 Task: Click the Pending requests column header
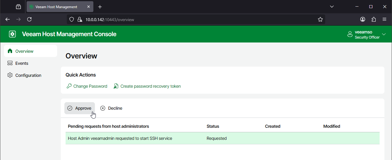tap(109, 126)
